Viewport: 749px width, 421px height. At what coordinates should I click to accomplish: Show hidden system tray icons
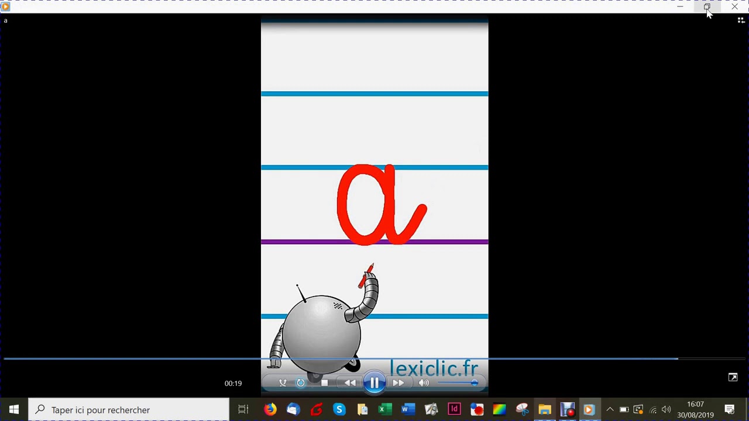[x=610, y=410]
